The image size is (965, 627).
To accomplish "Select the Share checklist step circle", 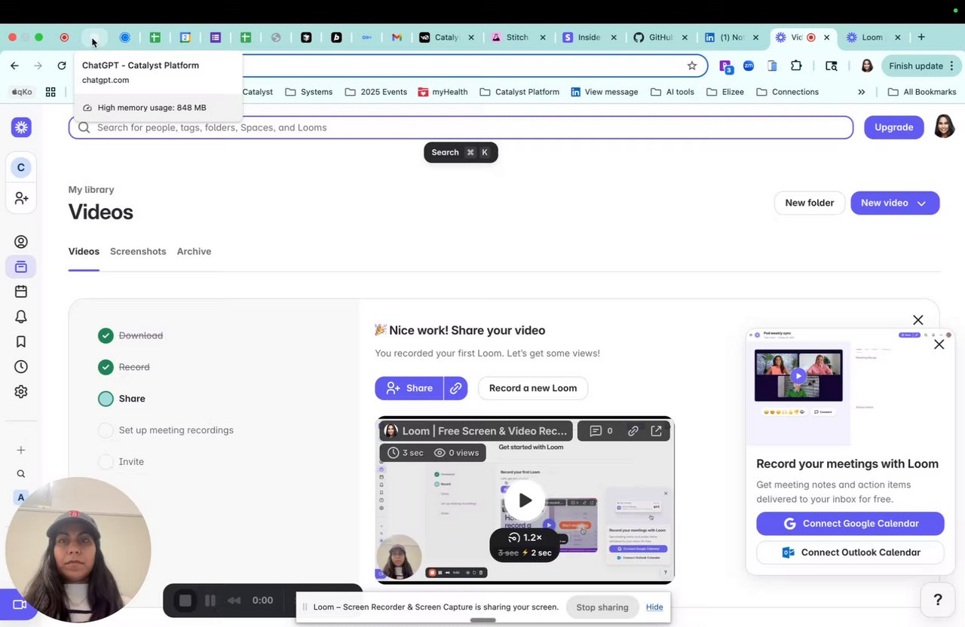I will coord(106,399).
